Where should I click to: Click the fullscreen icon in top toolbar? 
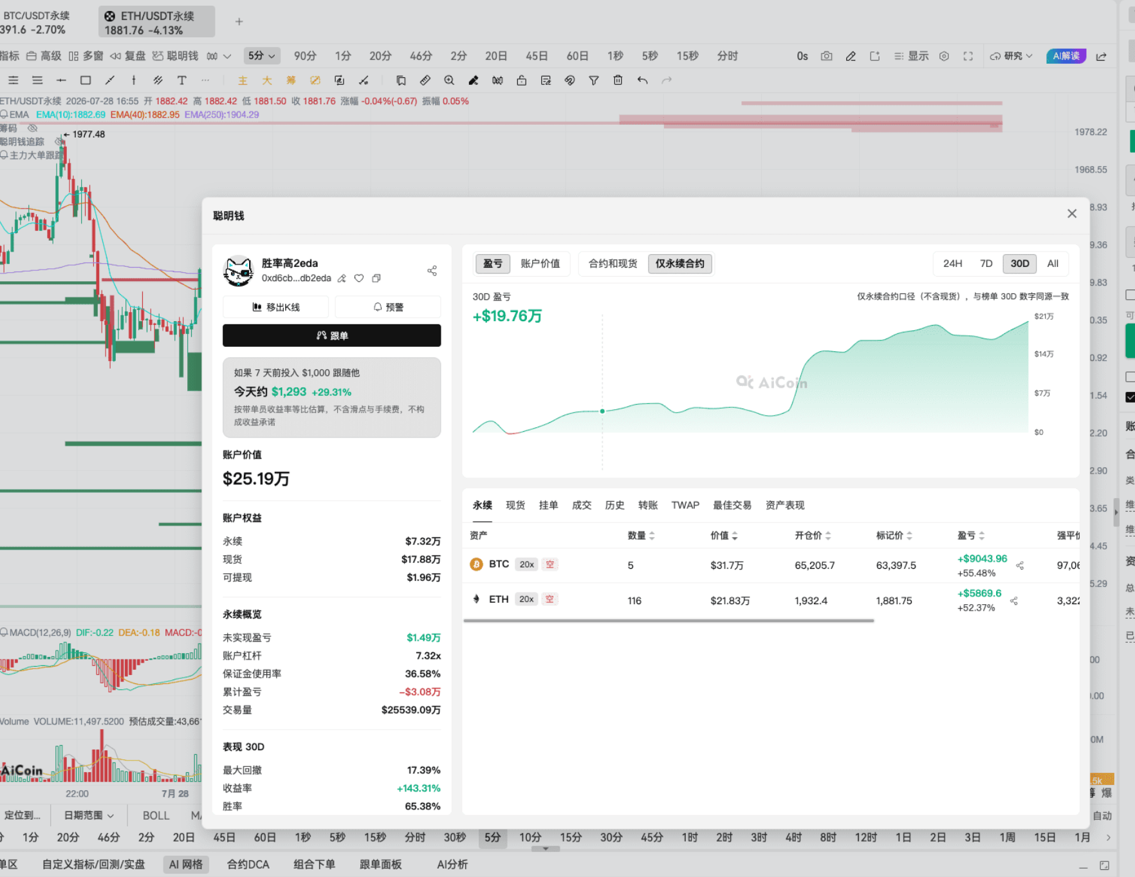pyautogui.click(x=968, y=56)
